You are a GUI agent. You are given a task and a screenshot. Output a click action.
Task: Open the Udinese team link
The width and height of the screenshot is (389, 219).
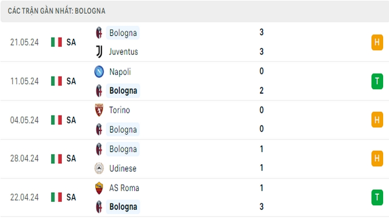[123, 168]
